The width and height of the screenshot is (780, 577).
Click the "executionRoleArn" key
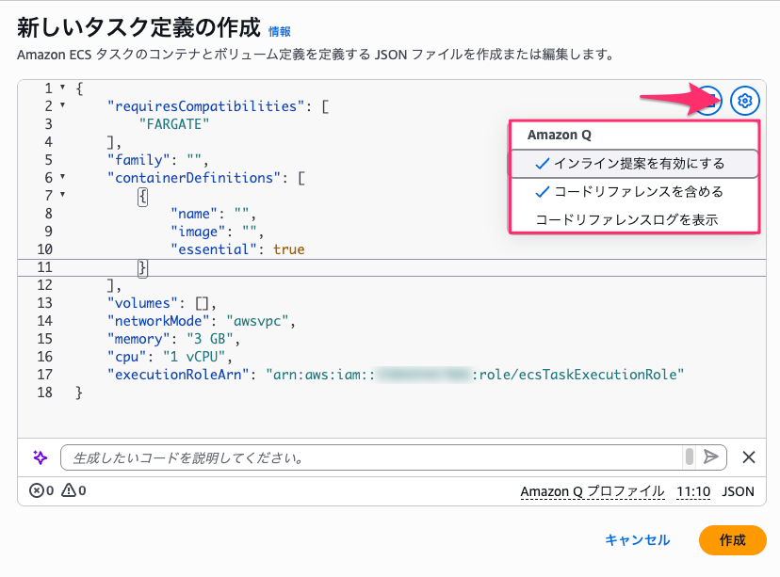click(x=178, y=375)
